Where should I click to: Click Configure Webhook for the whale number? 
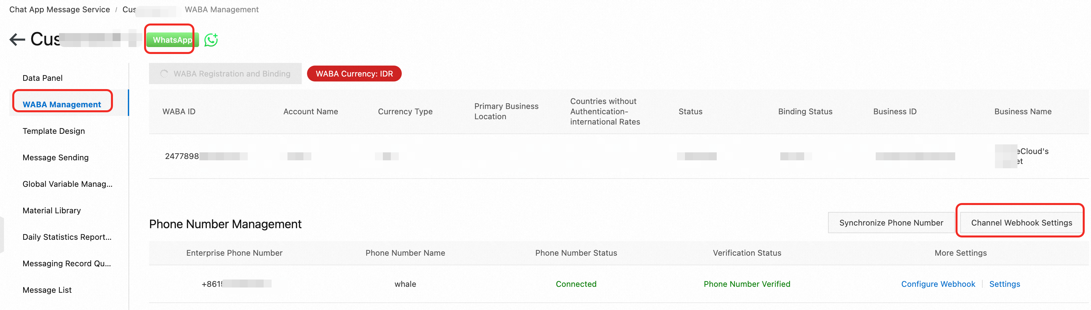[938, 284]
